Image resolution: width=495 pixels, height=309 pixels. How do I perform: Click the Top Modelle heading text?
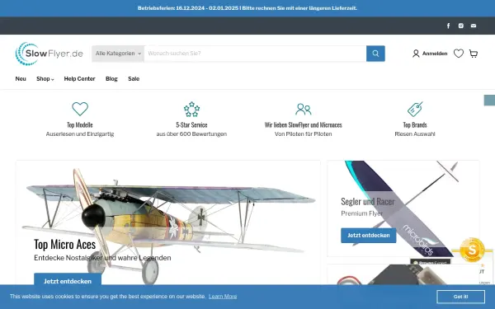coord(80,125)
